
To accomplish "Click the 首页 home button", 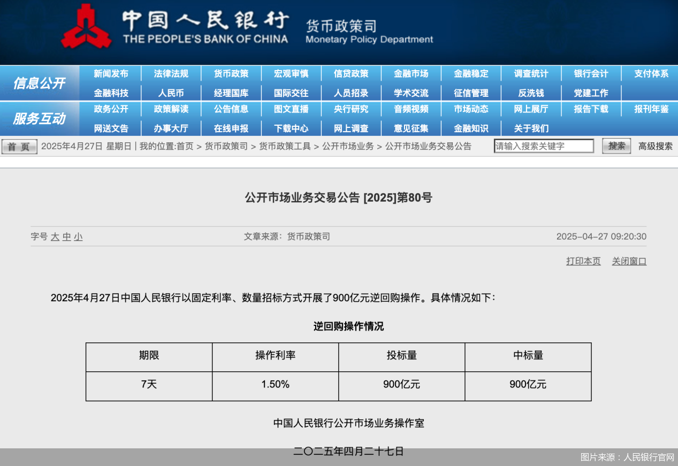I will pyautogui.click(x=19, y=147).
